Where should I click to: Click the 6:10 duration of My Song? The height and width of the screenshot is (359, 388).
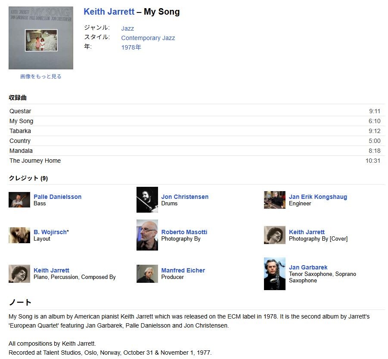(375, 121)
